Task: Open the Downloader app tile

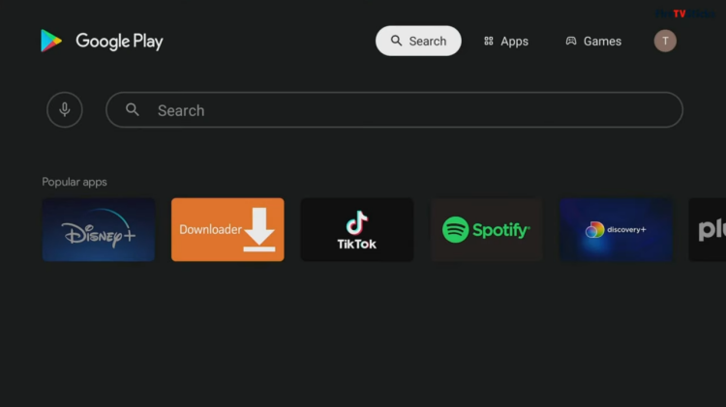Action: pos(227,229)
